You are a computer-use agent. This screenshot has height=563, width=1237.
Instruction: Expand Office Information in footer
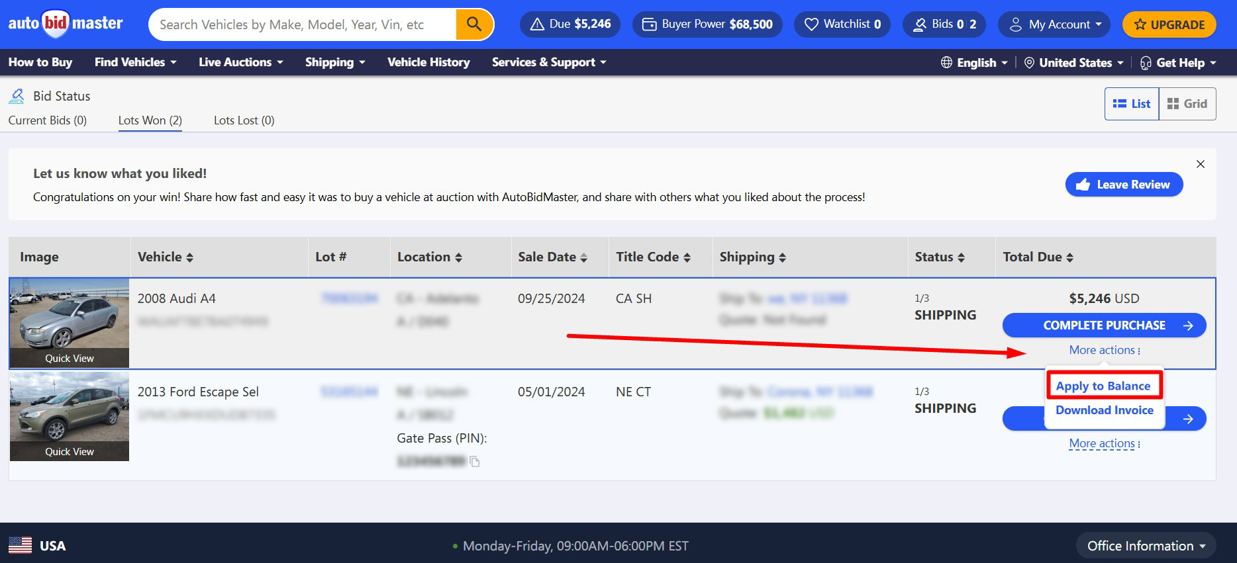coord(1146,546)
